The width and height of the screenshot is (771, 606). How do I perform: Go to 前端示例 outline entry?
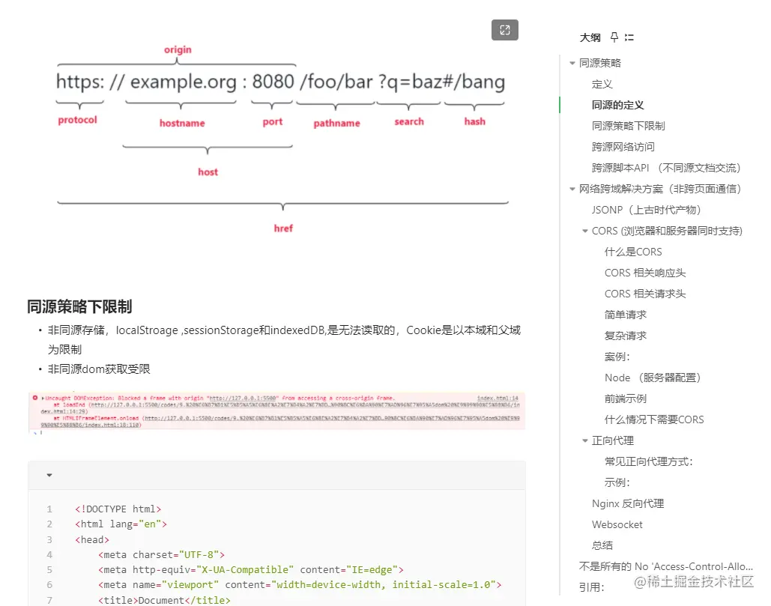point(626,399)
